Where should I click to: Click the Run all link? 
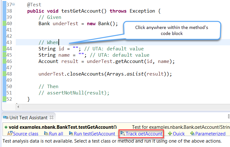pos(56,133)
